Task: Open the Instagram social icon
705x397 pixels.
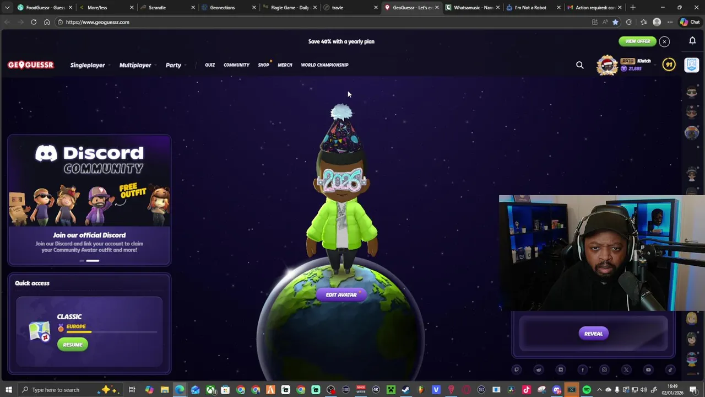Action: pos(604,370)
